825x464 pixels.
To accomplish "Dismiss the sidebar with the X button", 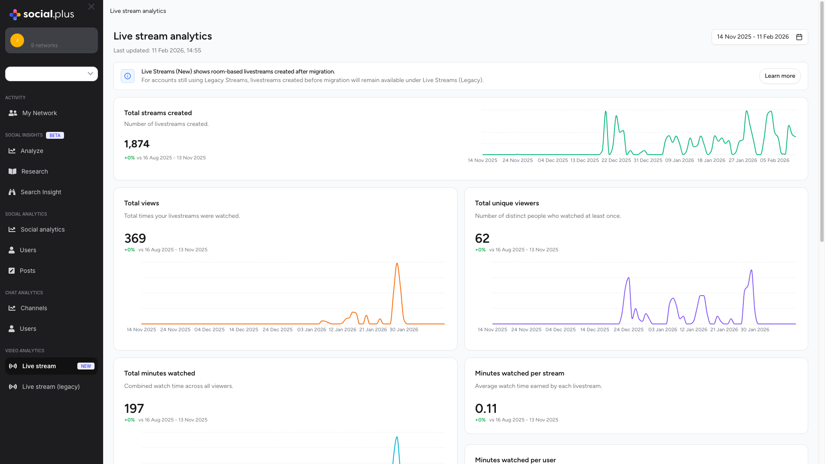I will click(91, 7).
